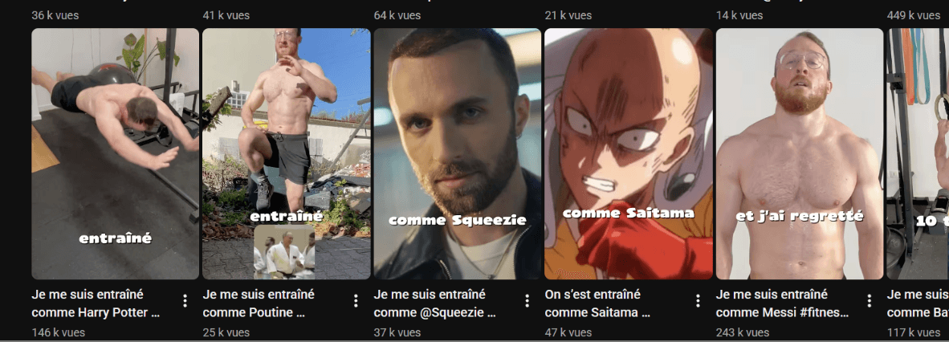Image resolution: width=949 pixels, height=342 pixels.
Task: Click title 'Je me suis entraîné comme @Squeezie'
Action: click(x=435, y=303)
